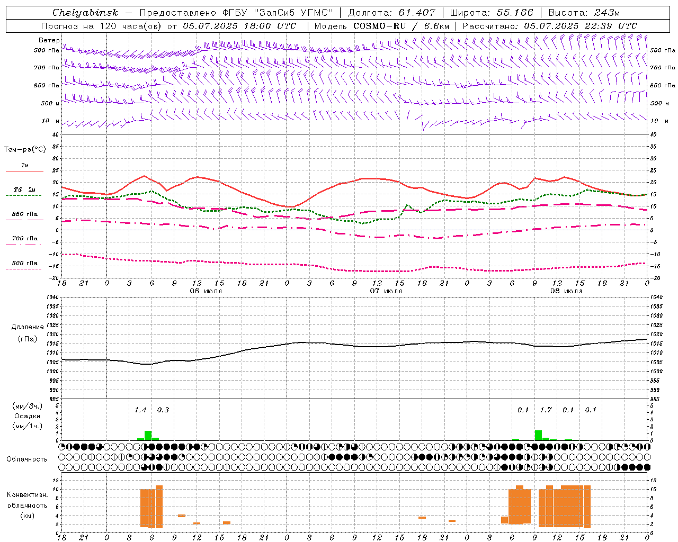
Task: Click the 06 июля date label
Action: (206, 291)
